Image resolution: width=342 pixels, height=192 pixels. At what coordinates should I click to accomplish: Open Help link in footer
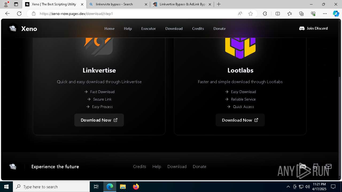point(157,166)
